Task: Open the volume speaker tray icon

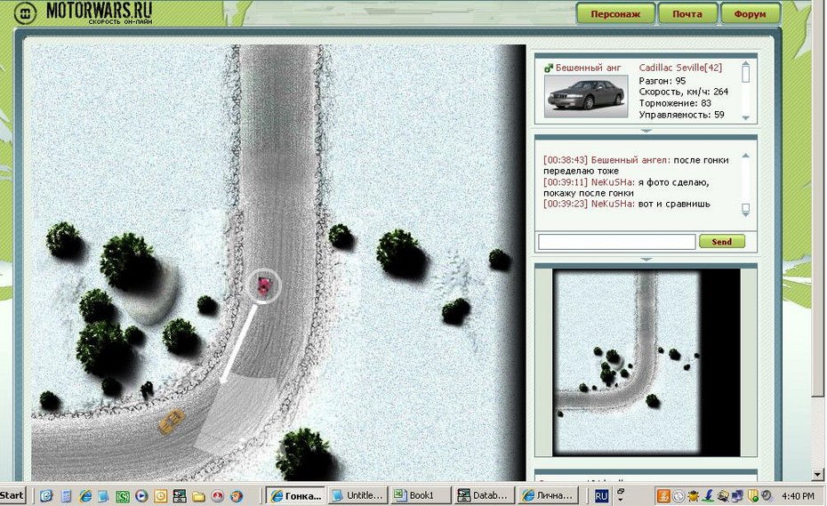Action: click(767, 496)
